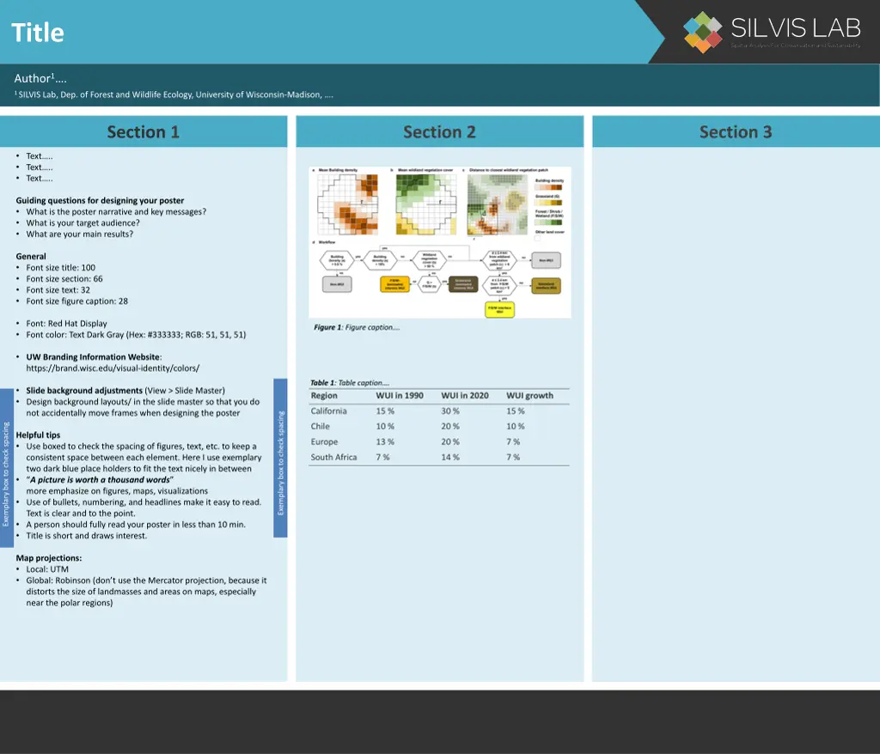
Task: Select the Title text in header
Action: [38, 33]
